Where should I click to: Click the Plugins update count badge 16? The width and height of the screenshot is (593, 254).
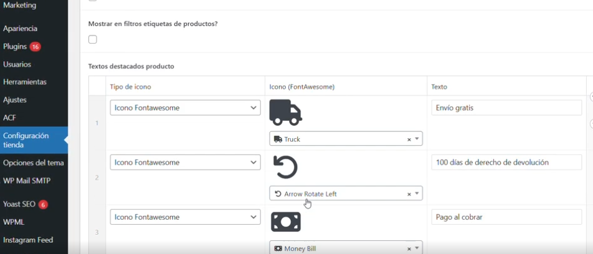(x=35, y=47)
